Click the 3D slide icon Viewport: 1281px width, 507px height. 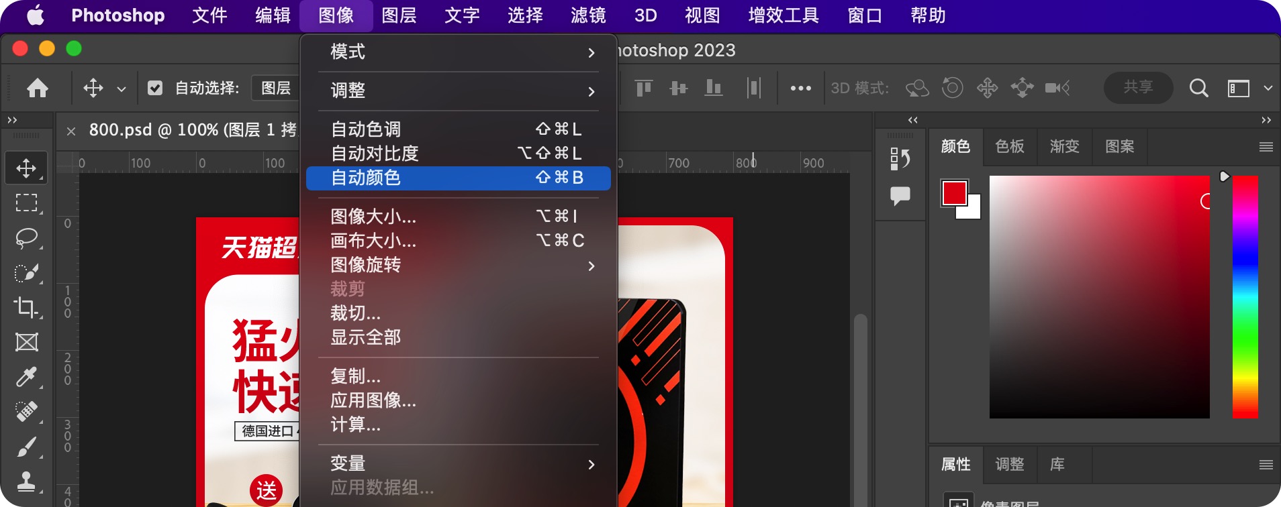coord(1022,88)
